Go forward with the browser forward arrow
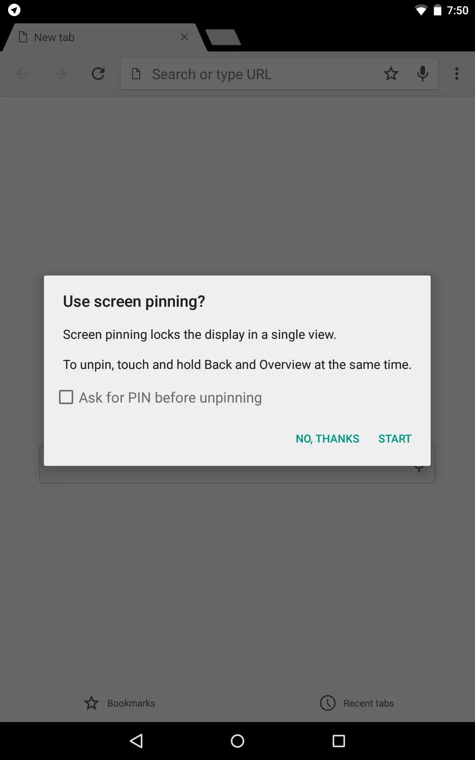The image size is (475, 760). pyautogui.click(x=60, y=74)
